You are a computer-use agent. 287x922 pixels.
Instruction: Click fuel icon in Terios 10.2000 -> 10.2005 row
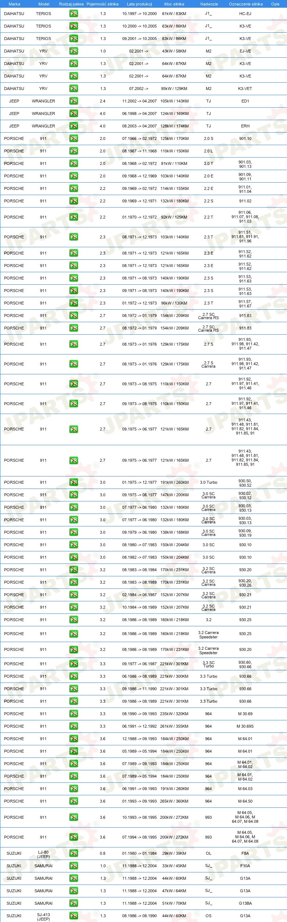click(x=73, y=26)
